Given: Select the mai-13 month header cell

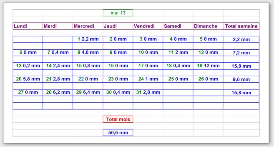Looking at the screenshot, I should [x=118, y=13].
